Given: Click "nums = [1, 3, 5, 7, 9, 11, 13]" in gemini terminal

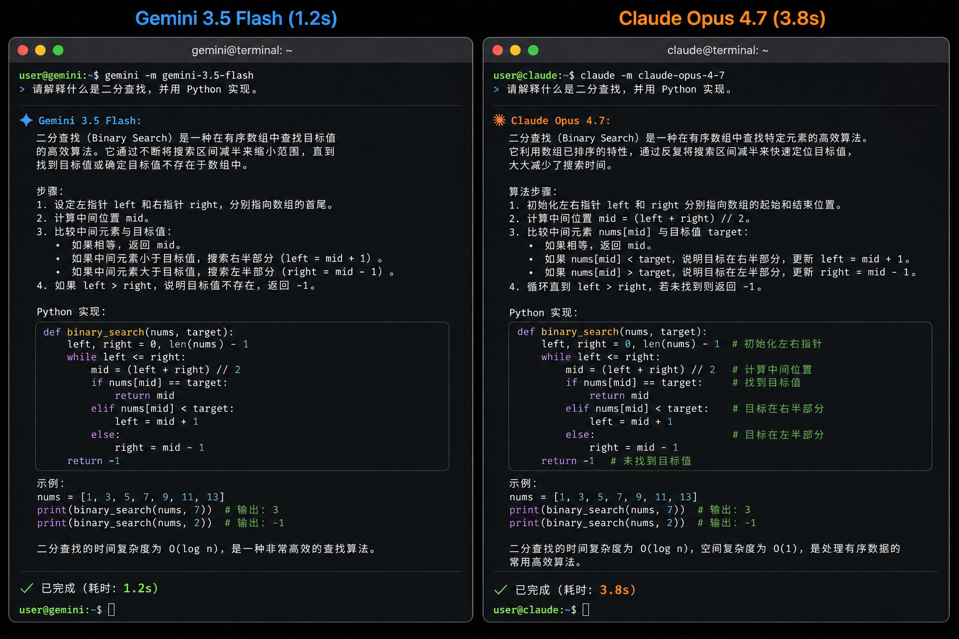Looking at the screenshot, I should (130, 497).
